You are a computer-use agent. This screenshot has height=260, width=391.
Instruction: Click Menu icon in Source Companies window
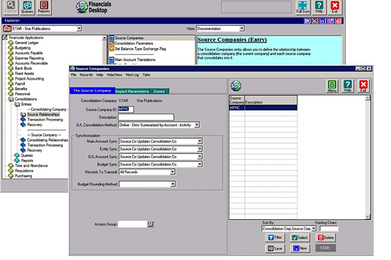click(x=332, y=86)
